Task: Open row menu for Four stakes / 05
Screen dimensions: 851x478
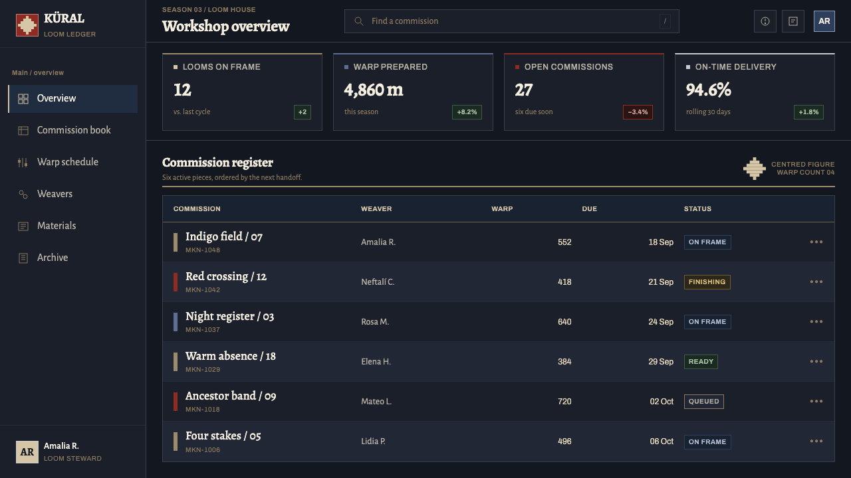Action: [x=816, y=441]
